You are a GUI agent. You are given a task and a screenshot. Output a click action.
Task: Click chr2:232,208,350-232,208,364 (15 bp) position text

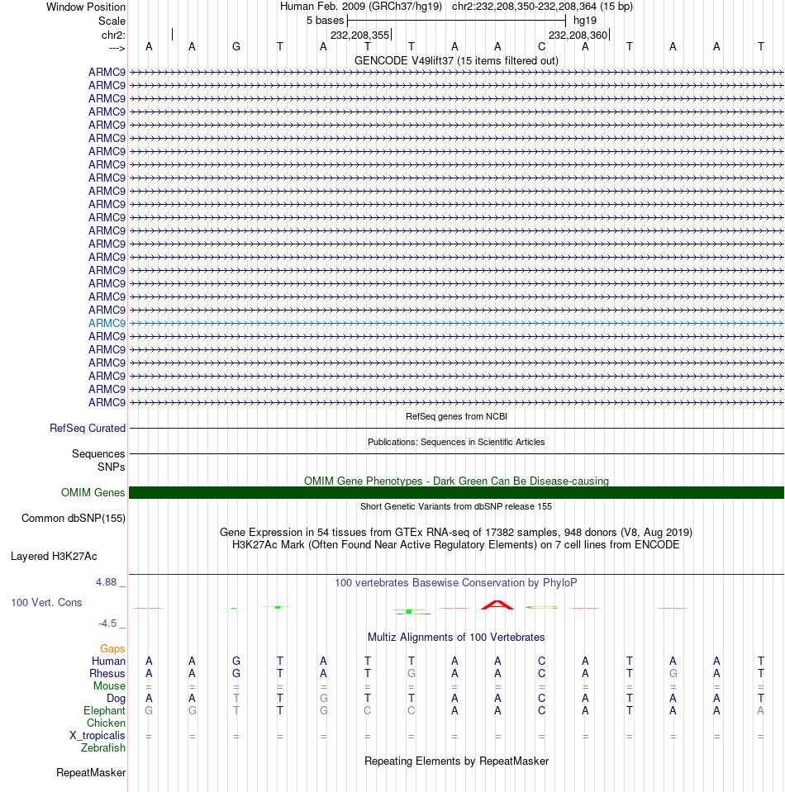pyautogui.click(x=542, y=7)
